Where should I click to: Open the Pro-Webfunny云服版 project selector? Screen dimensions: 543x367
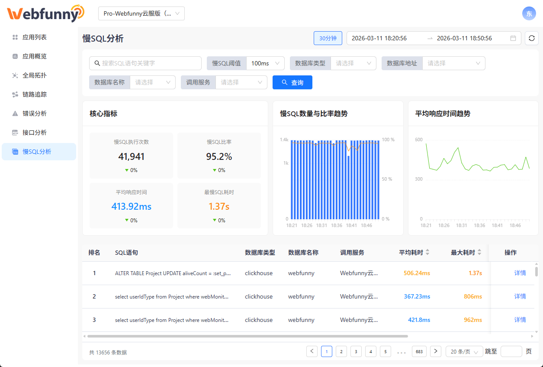(x=141, y=13)
